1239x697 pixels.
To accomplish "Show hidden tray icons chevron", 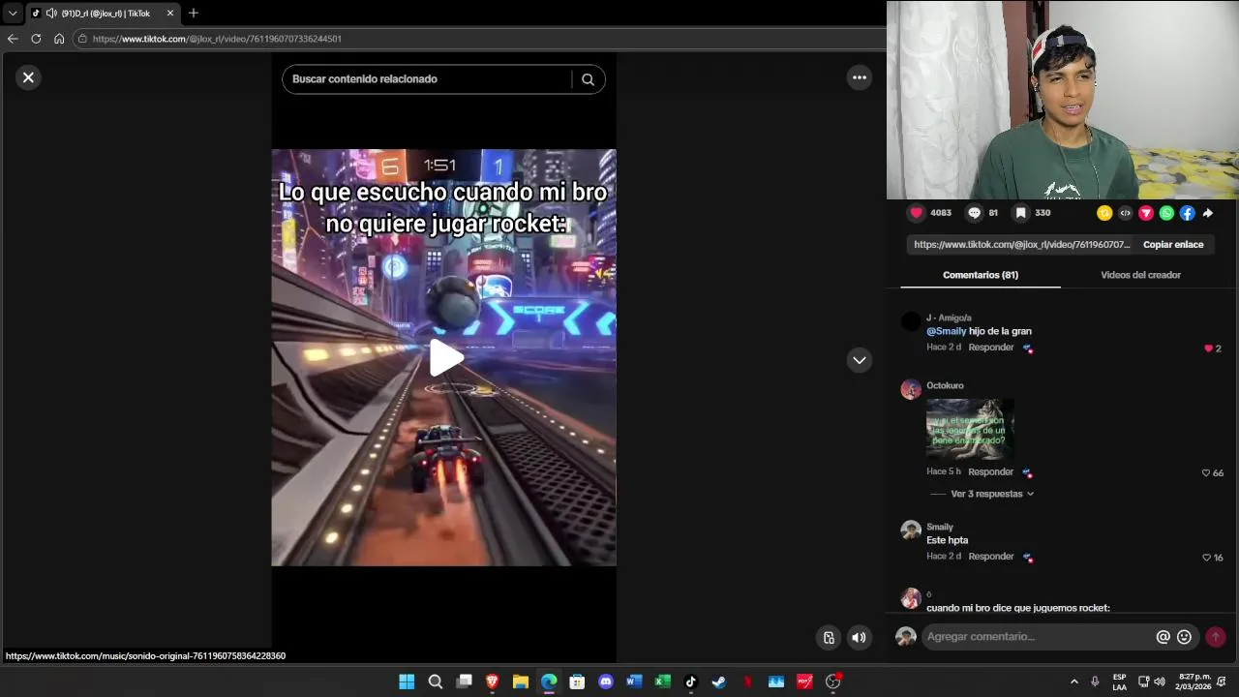I will pyautogui.click(x=1073, y=682).
